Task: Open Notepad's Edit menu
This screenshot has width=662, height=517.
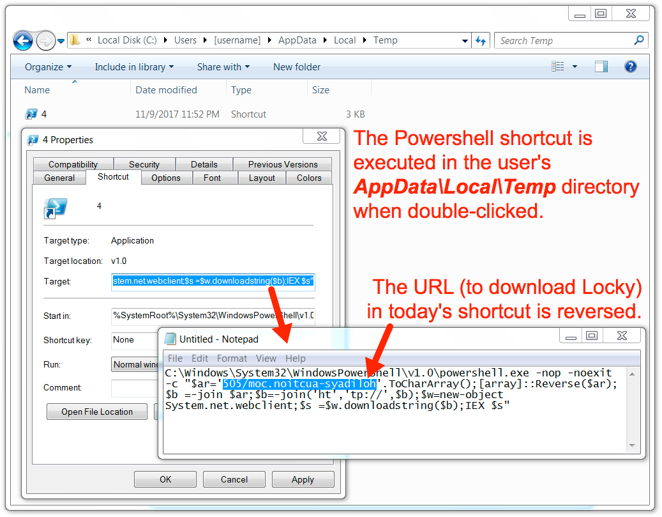Action: [x=200, y=359]
